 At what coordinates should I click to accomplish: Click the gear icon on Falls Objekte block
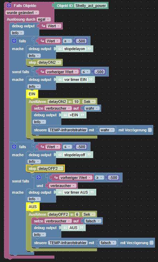point(9,6)
